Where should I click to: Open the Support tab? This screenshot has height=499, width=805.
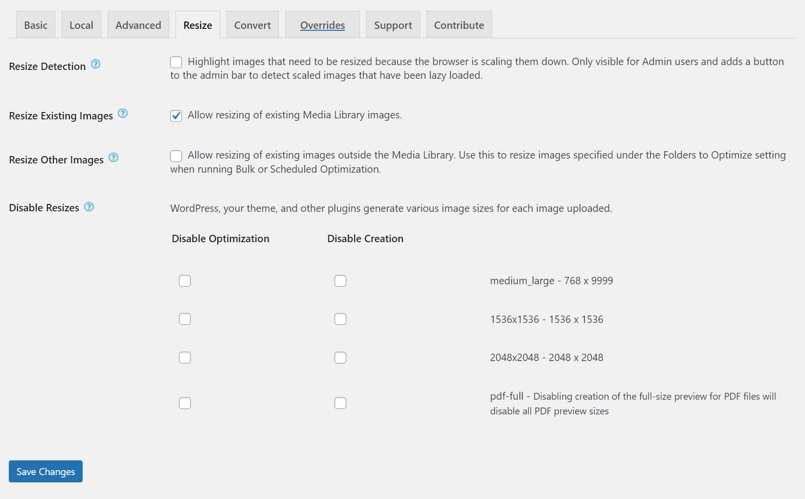point(393,24)
